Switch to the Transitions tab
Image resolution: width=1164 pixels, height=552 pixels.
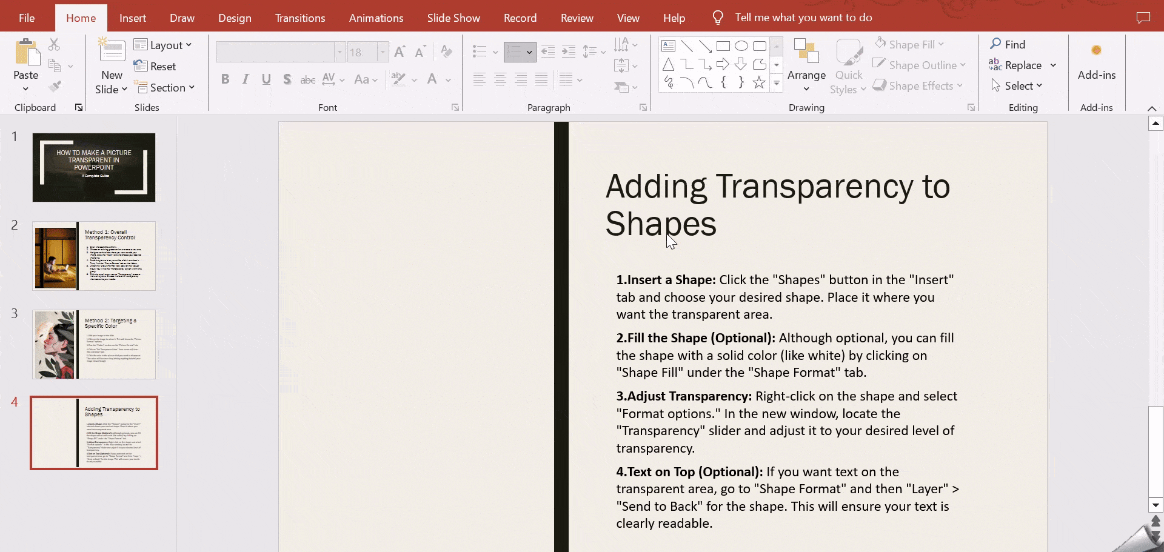[300, 18]
